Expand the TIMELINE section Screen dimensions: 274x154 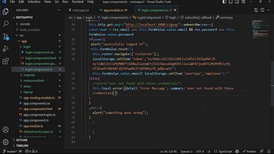coord(22,145)
